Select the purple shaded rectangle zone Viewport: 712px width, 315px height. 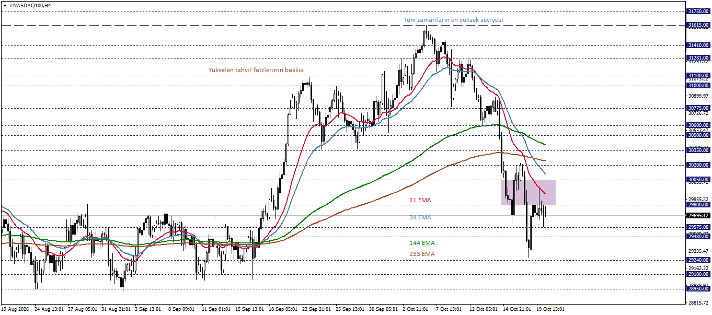click(528, 192)
